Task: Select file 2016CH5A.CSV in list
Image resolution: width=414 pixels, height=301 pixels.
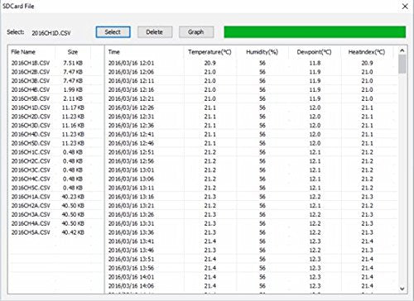Action: (x=47, y=232)
